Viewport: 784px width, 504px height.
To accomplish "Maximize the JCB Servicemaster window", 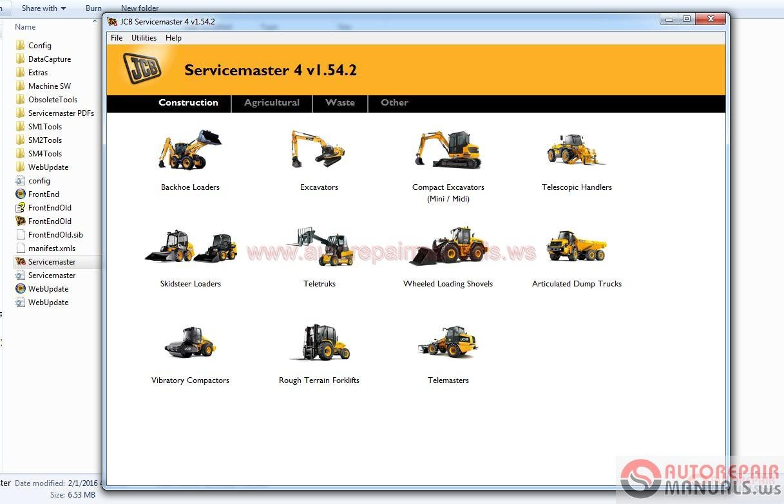I will pyautogui.click(x=687, y=19).
